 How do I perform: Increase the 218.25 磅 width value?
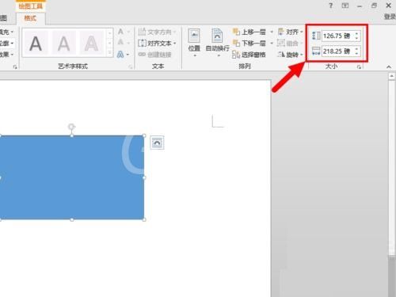coord(356,49)
